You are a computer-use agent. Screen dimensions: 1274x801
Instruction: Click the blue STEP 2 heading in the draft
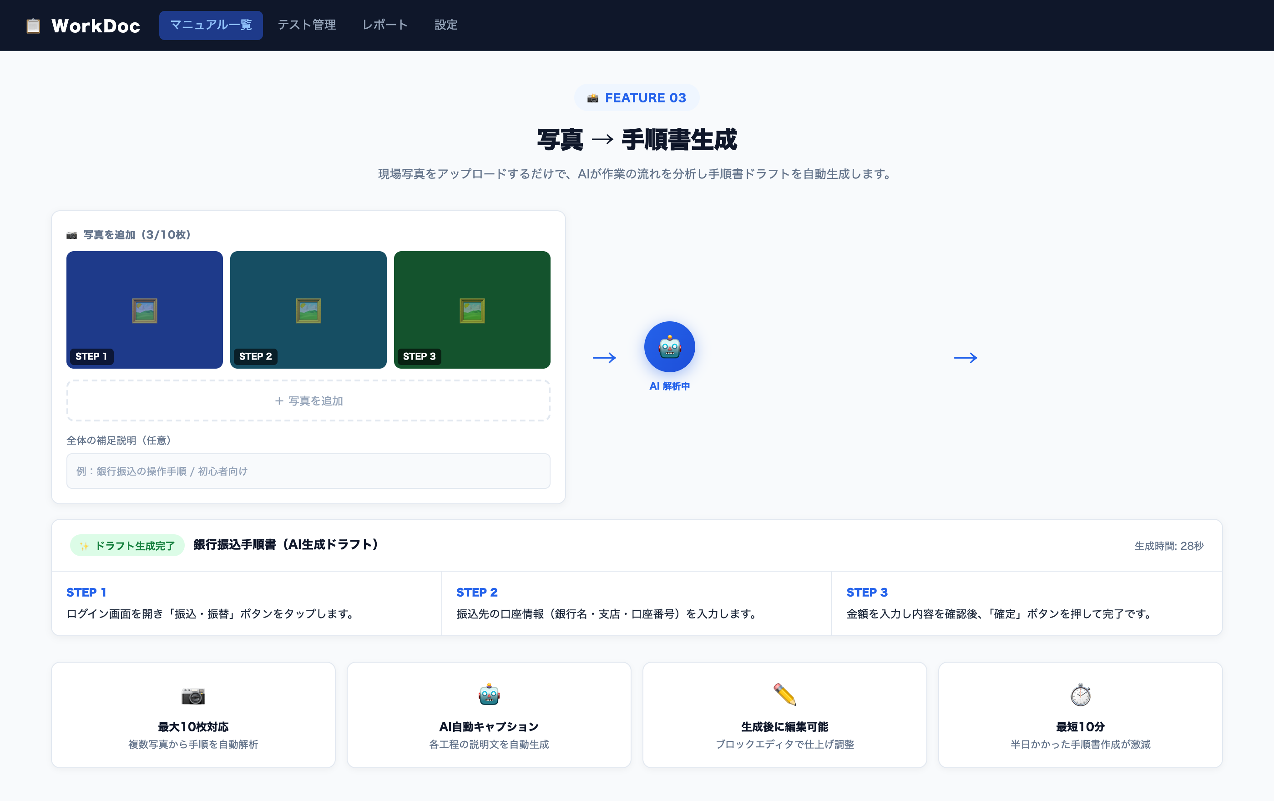pos(477,592)
